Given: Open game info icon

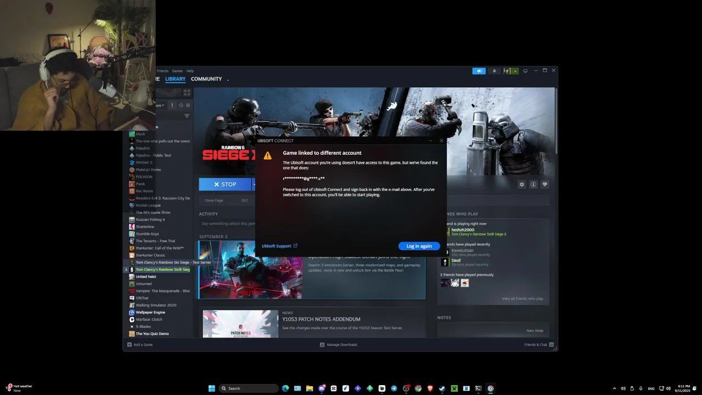Looking at the screenshot, I should (533, 184).
